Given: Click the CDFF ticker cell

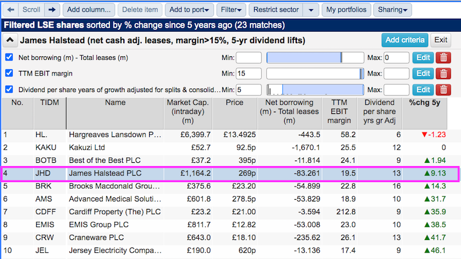Looking at the screenshot, I should click(x=46, y=212).
